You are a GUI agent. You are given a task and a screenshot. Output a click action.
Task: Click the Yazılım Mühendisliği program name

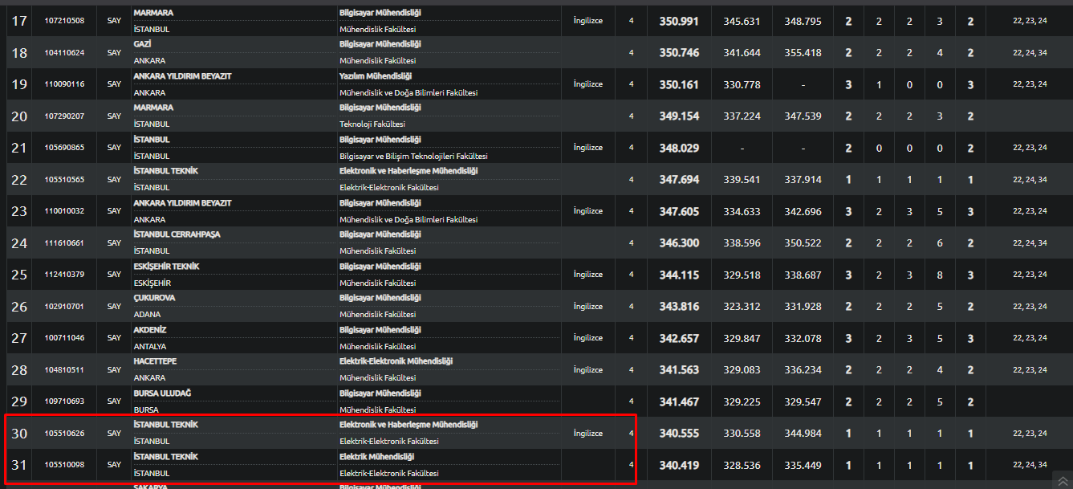point(376,75)
